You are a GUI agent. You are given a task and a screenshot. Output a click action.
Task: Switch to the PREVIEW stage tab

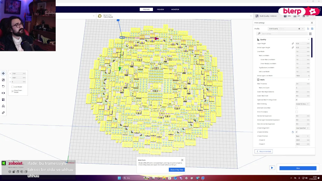(x=160, y=10)
